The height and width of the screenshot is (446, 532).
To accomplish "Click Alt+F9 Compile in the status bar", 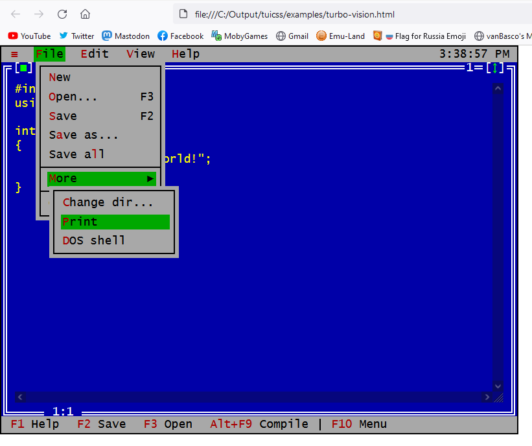I will click(x=259, y=424).
